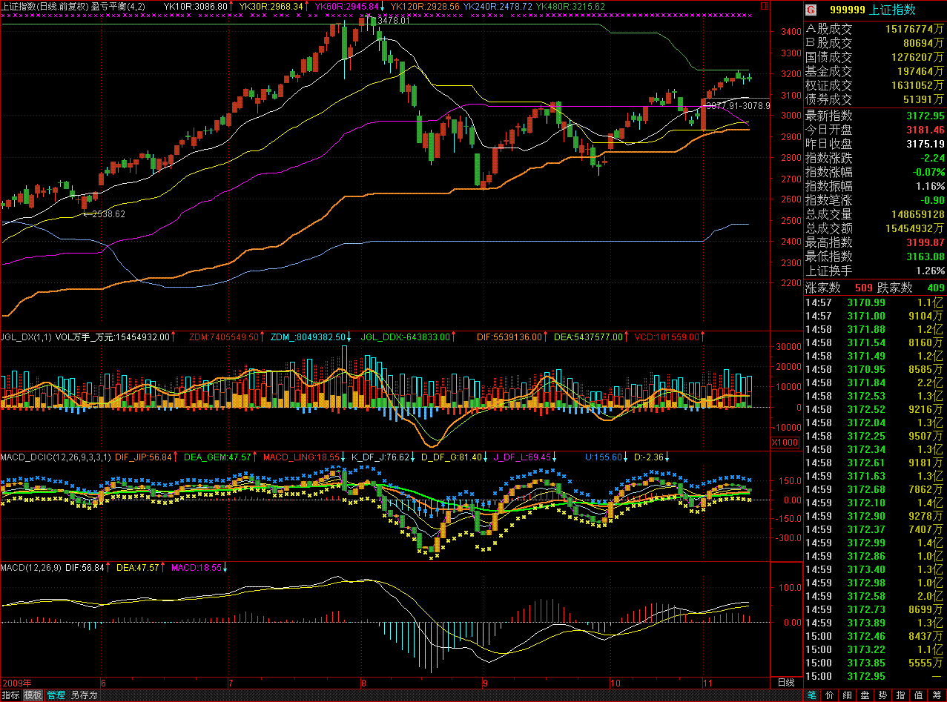Select the 势 tab in bottom-right bar
This screenshot has height=702, width=947.
[x=882, y=695]
